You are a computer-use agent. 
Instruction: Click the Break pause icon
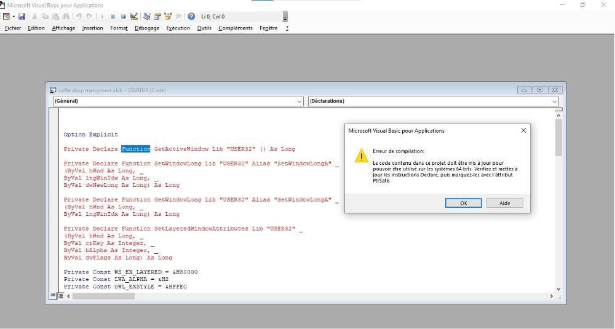click(x=113, y=17)
